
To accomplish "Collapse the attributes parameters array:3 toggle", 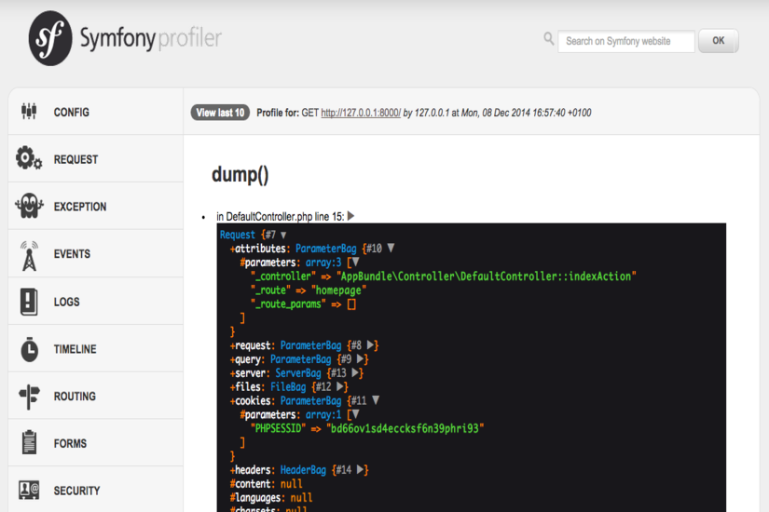I will coord(355,262).
